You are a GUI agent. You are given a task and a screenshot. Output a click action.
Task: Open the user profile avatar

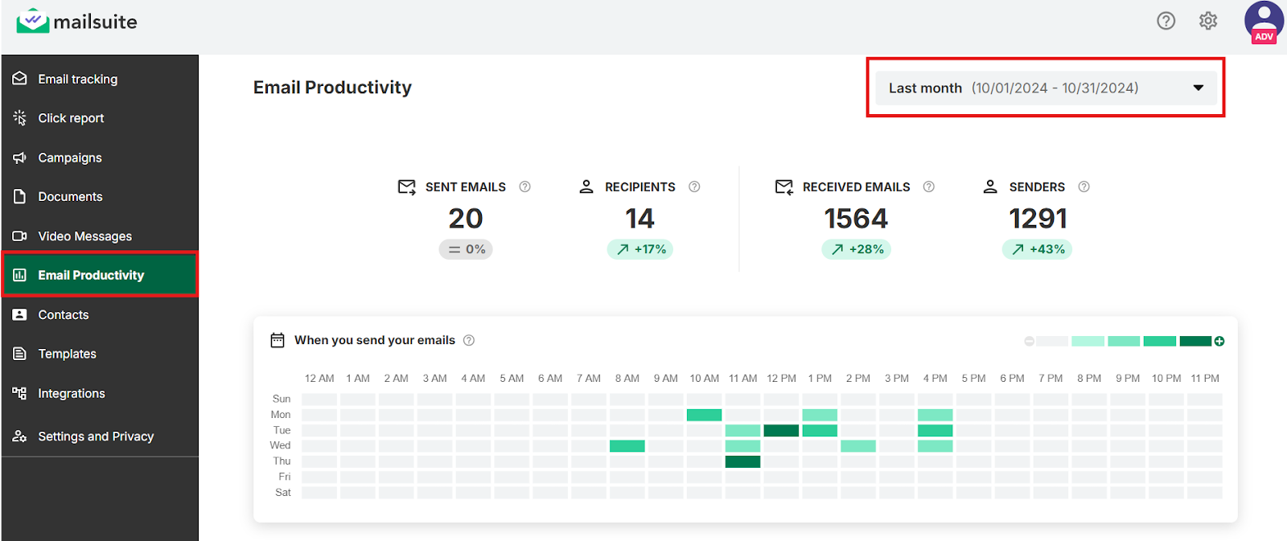(x=1264, y=22)
